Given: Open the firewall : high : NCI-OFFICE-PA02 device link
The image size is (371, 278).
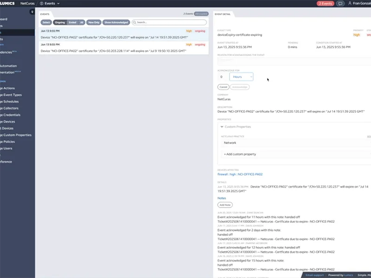Looking at the screenshot, I should point(240,175).
